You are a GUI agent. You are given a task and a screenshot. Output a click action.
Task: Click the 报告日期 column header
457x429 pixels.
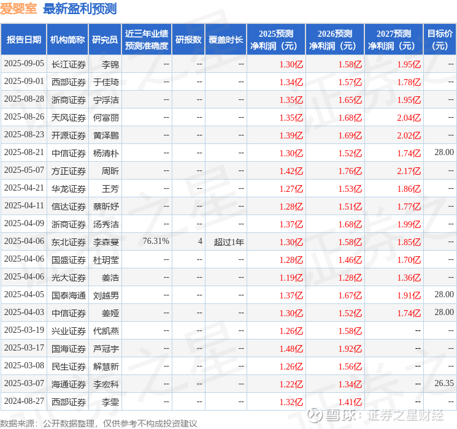23,40
